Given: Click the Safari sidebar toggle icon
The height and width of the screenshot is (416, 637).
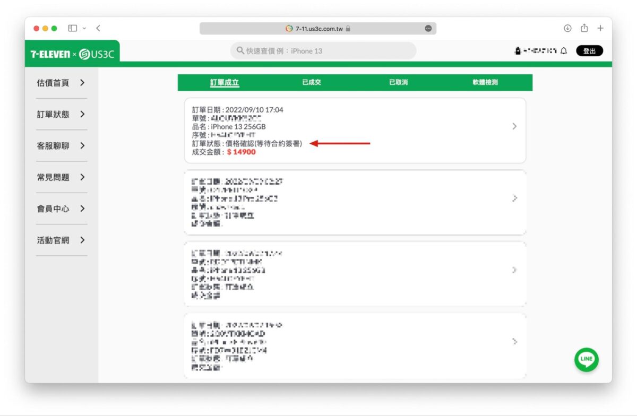Looking at the screenshot, I should tap(73, 28).
